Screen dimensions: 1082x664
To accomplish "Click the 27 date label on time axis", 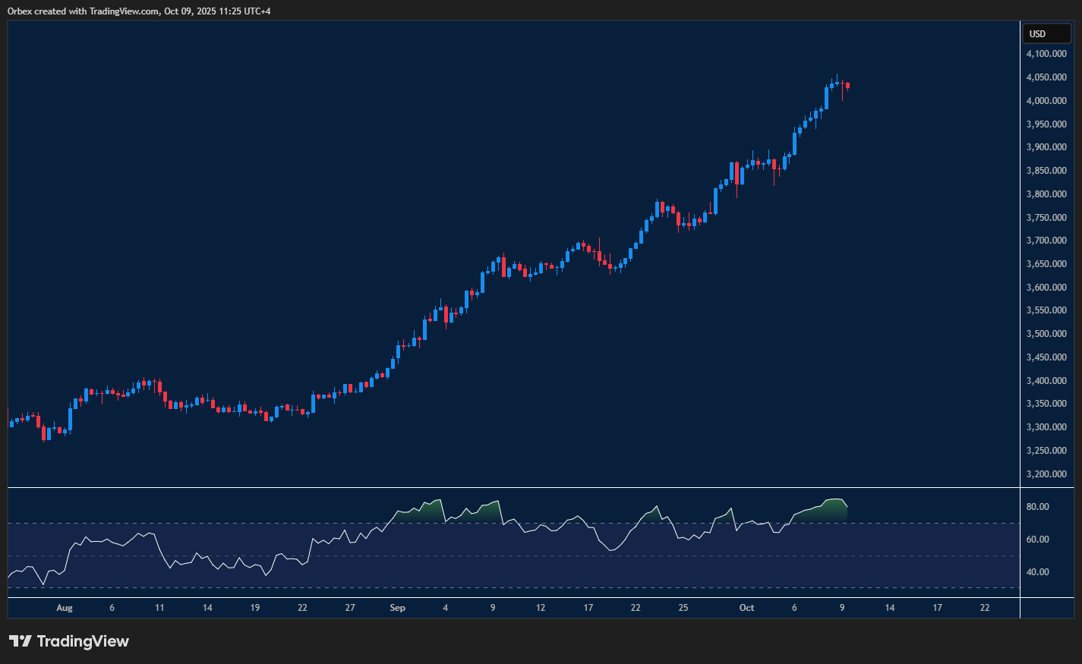I will 350,608.
